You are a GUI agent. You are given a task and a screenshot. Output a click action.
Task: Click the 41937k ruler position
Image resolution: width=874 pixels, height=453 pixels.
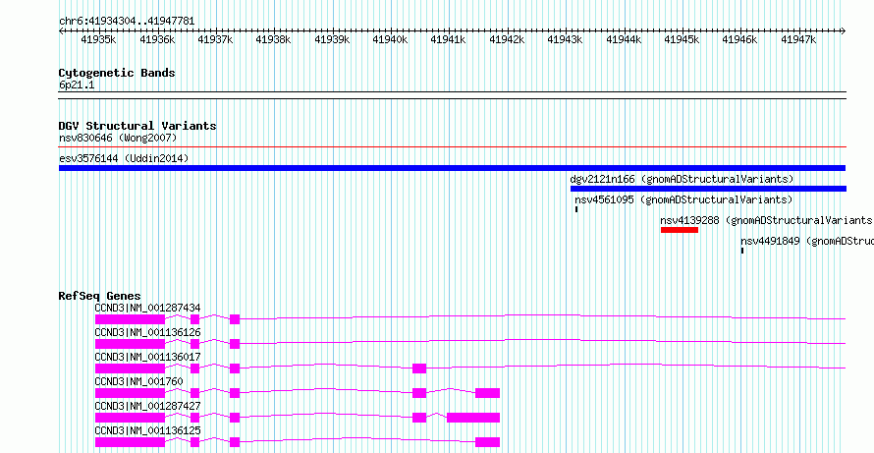pyautogui.click(x=215, y=39)
